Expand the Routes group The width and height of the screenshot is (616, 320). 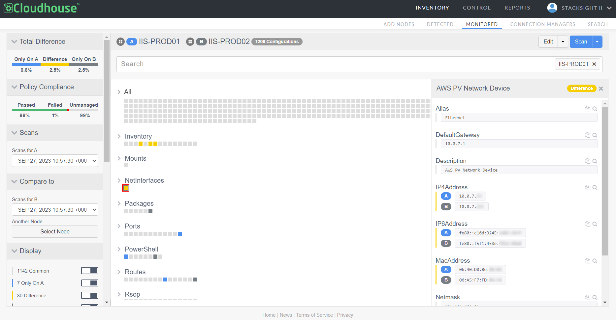119,272
